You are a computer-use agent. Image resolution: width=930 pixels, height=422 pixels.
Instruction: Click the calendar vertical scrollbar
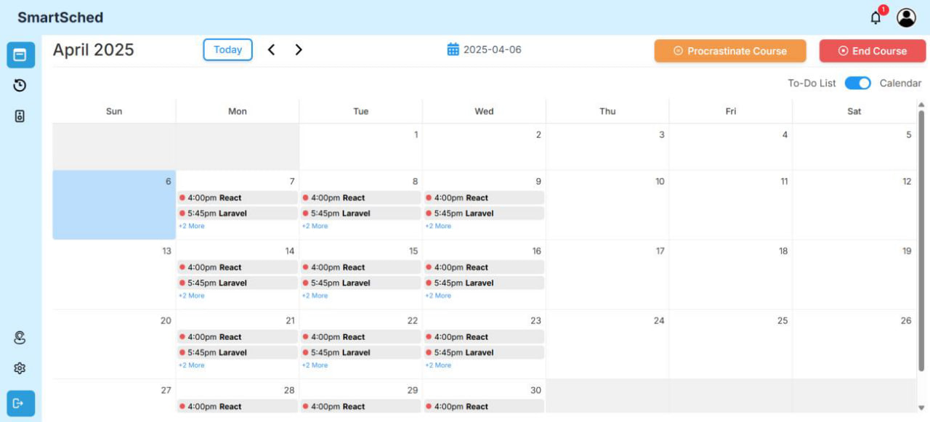922,240
